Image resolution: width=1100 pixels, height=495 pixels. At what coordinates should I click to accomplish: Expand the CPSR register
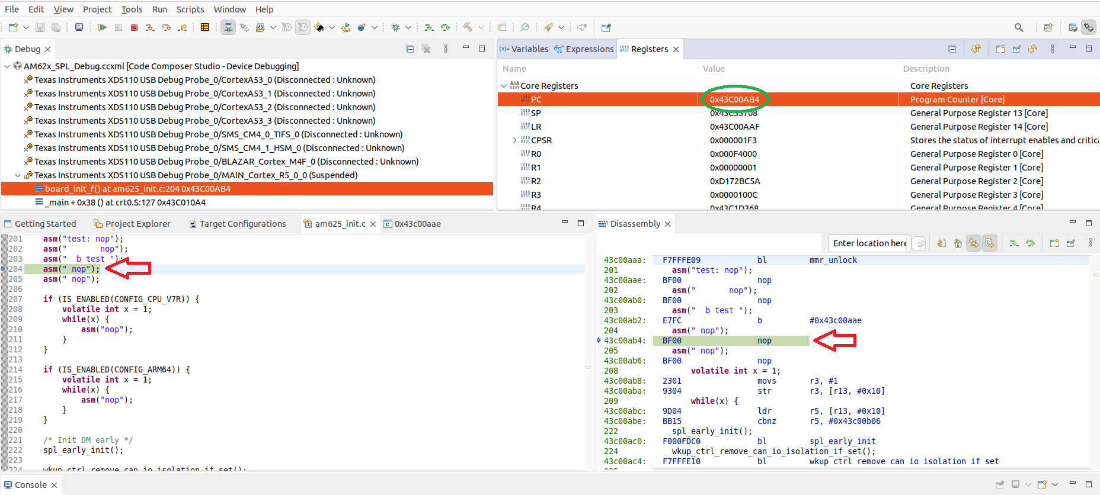pyautogui.click(x=514, y=140)
